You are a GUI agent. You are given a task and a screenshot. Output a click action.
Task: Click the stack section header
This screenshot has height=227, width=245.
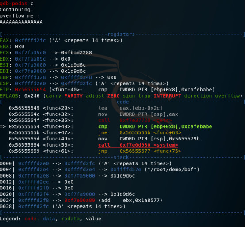point(121,157)
